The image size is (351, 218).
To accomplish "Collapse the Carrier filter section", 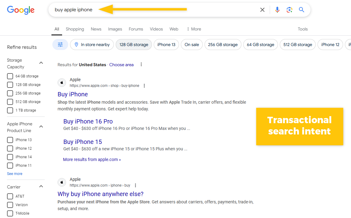I will tap(41, 186).
